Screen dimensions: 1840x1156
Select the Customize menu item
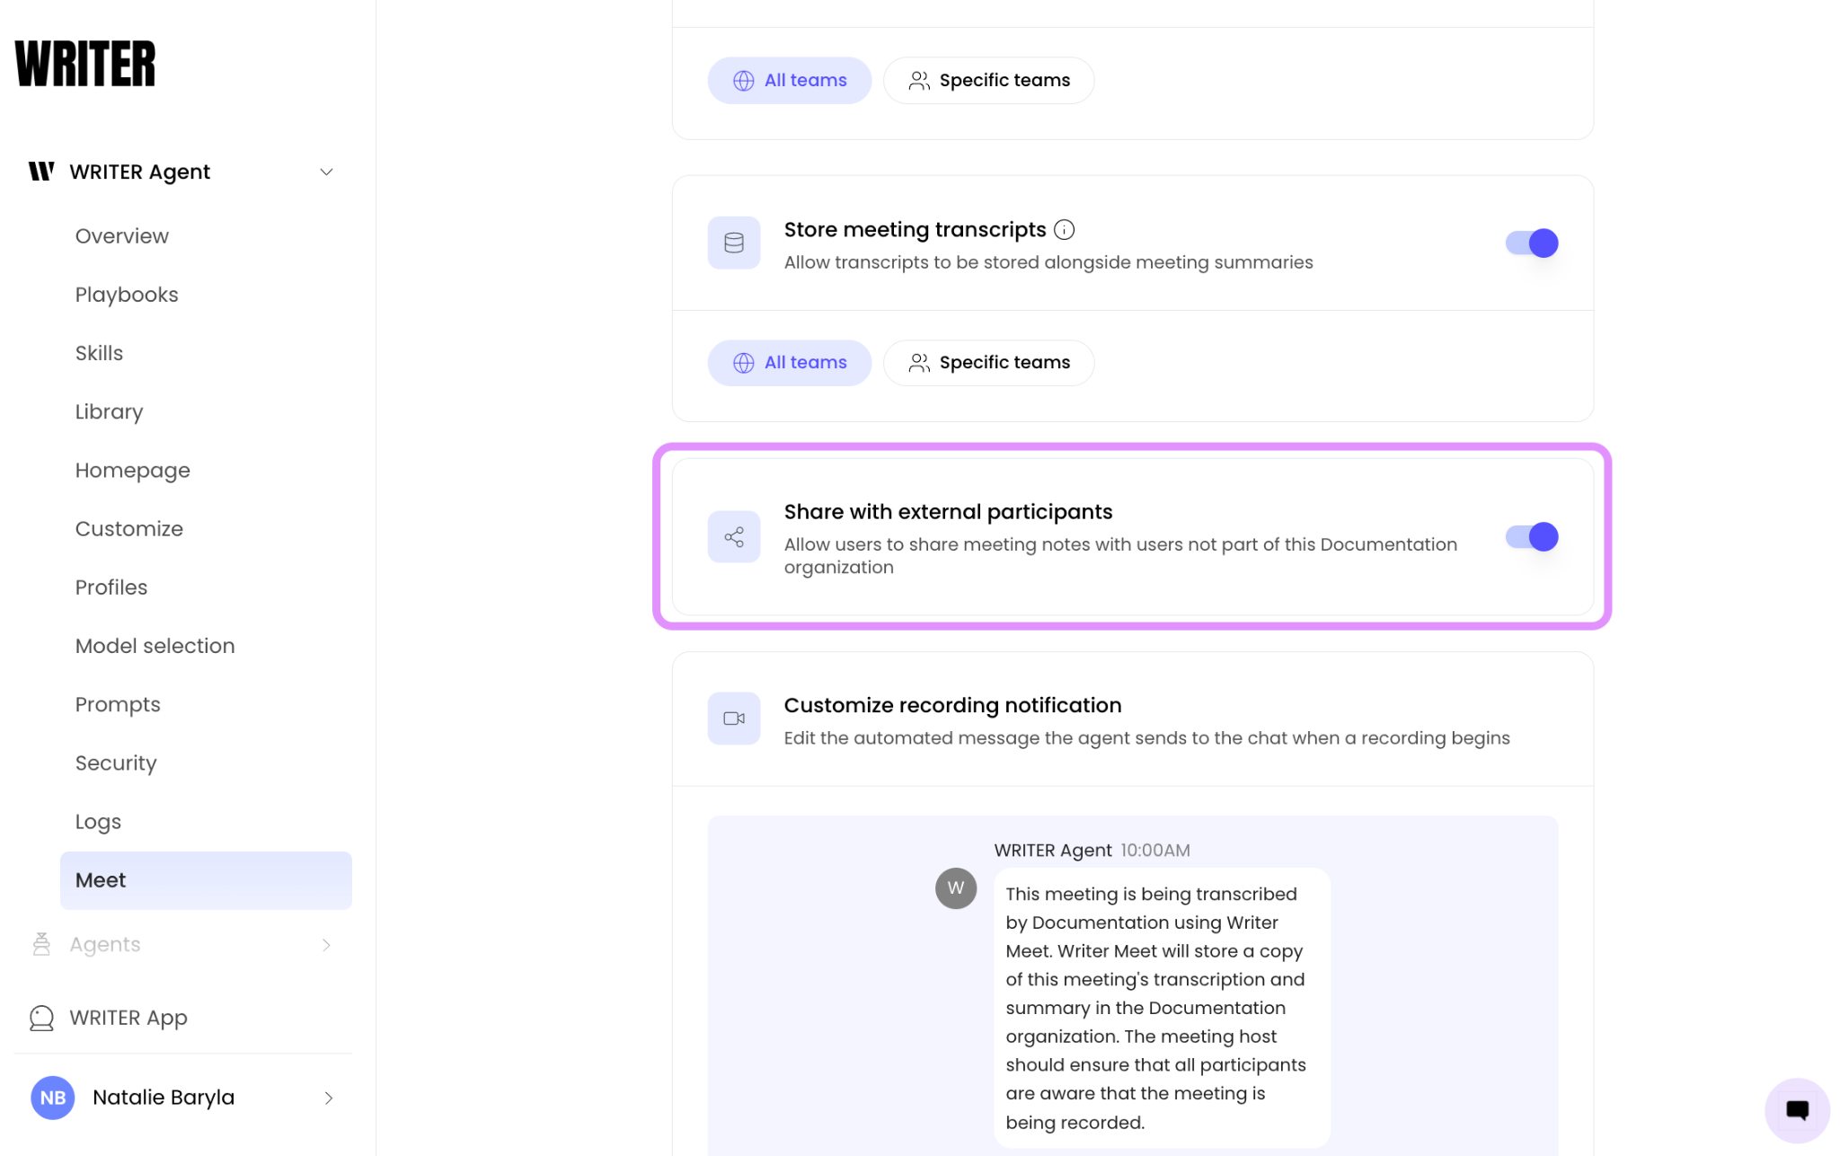pos(129,529)
